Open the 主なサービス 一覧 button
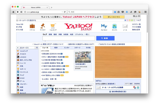The width and height of the screenshot is (159, 104). pyautogui.click(x=36, y=48)
